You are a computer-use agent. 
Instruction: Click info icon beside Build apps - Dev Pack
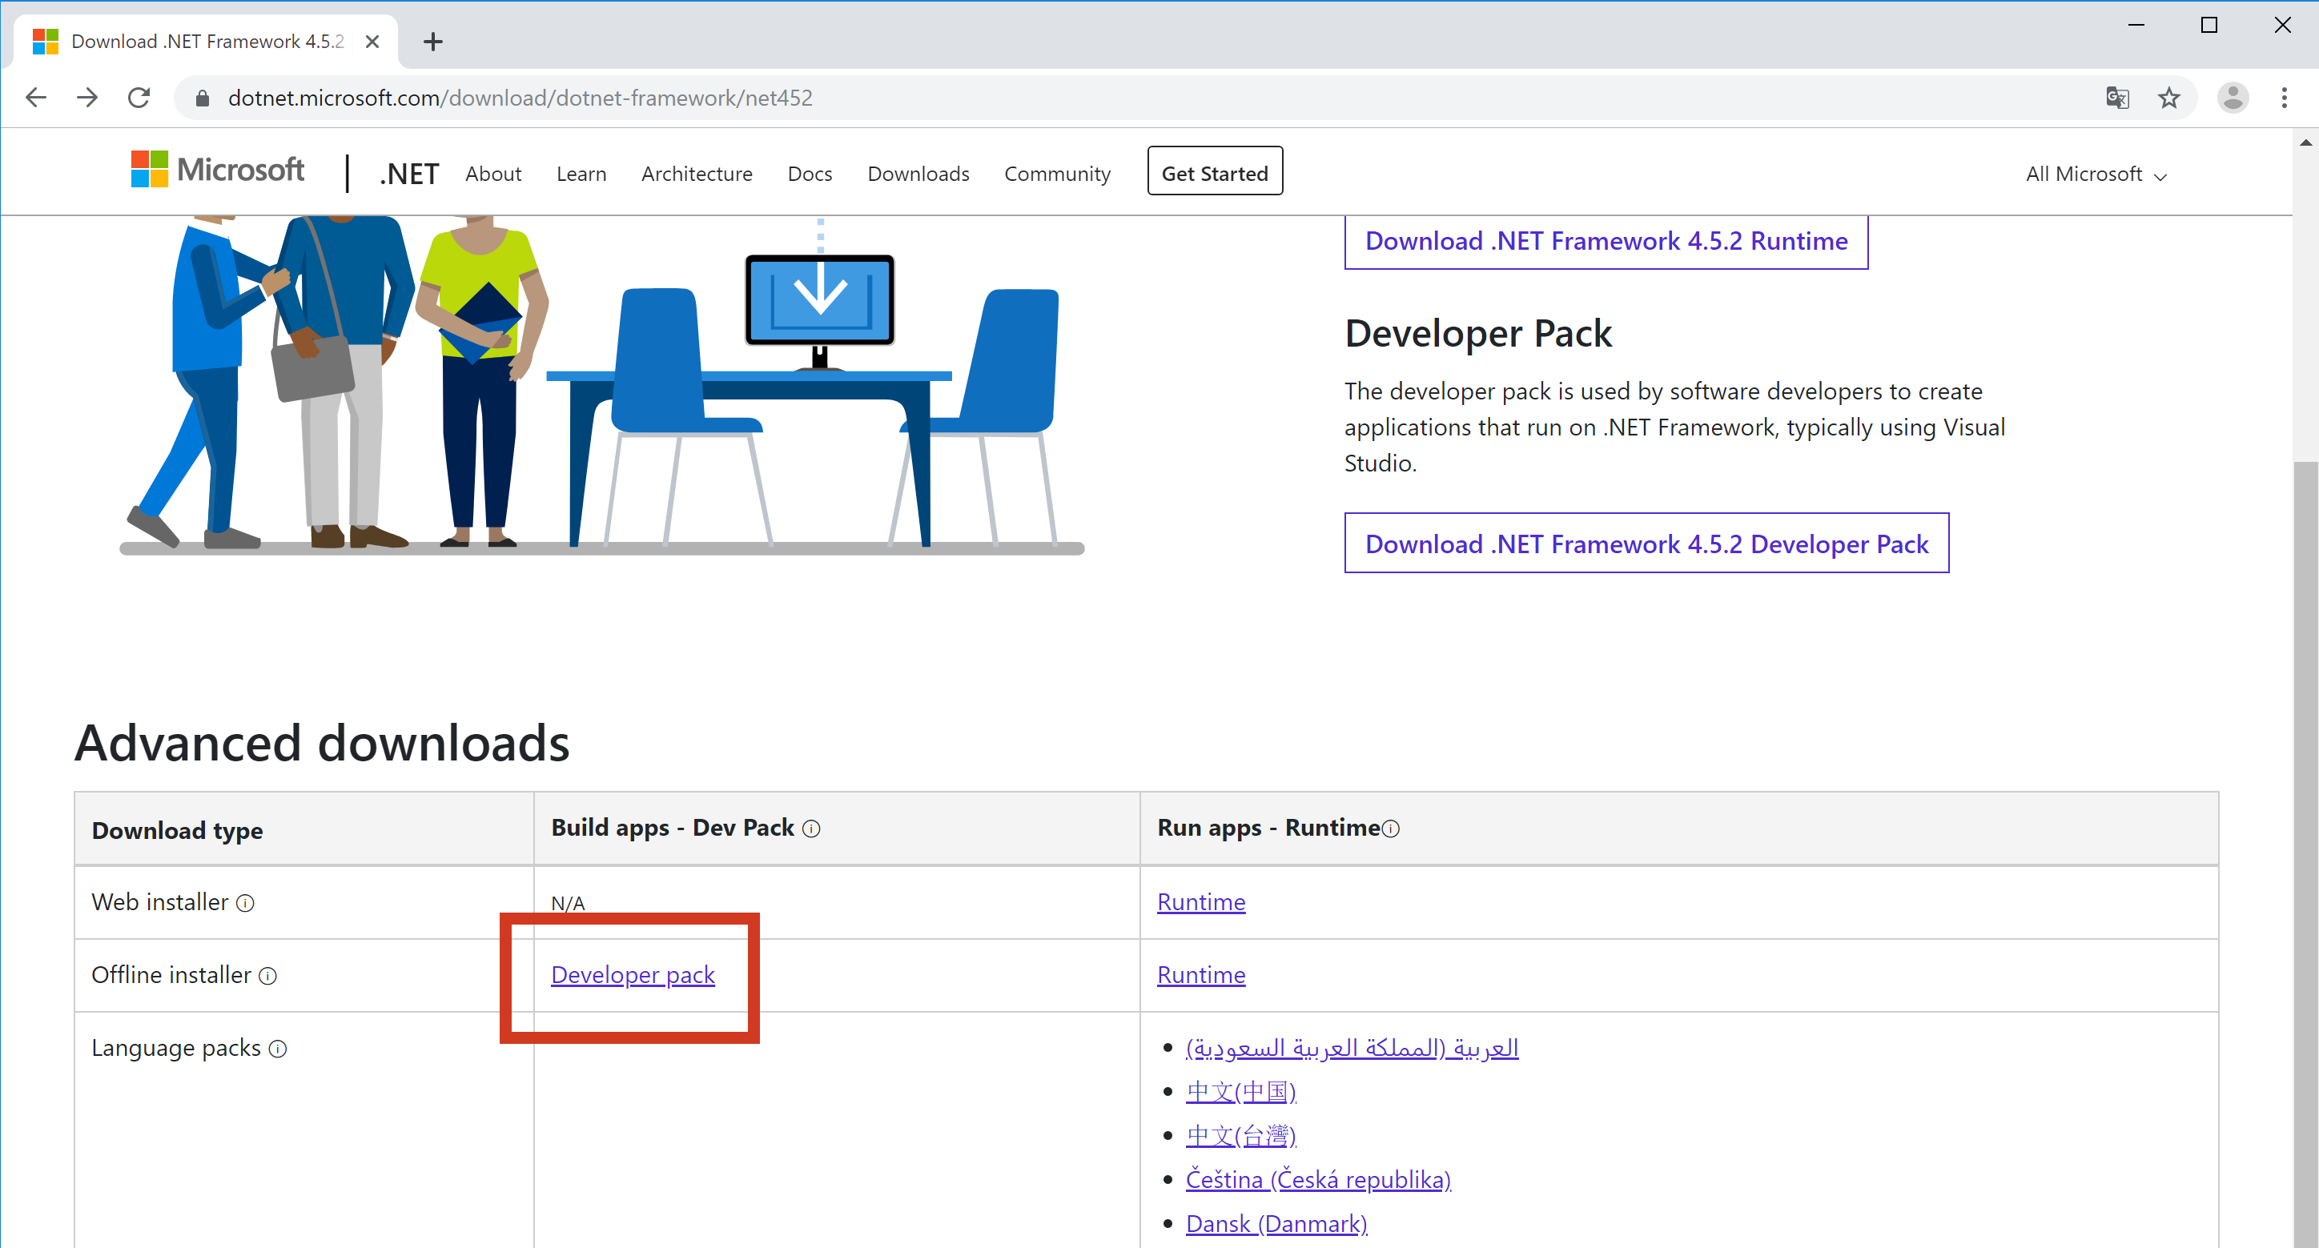click(811, 829)
